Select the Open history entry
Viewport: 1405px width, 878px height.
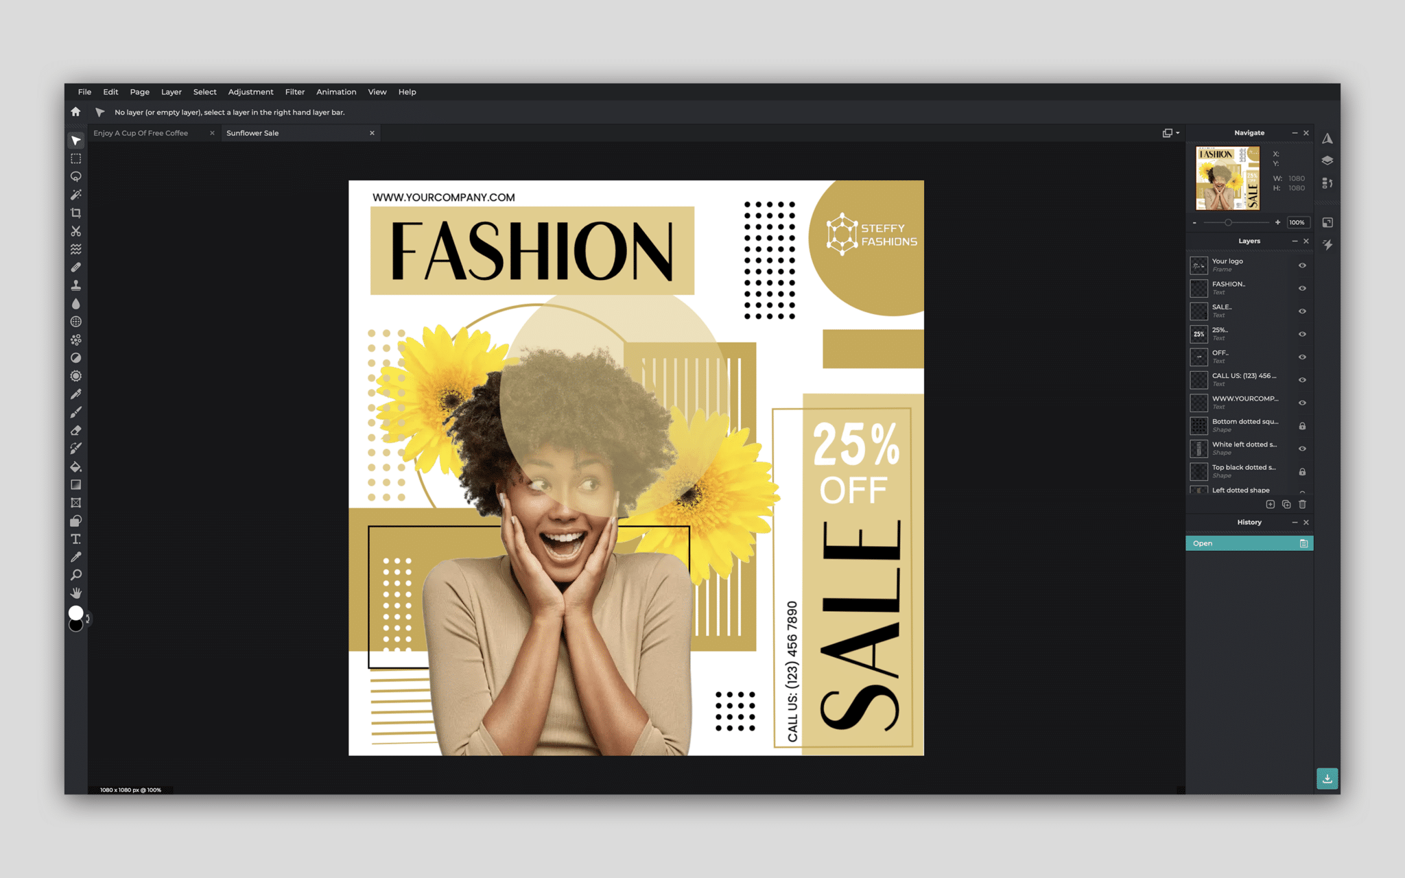click(x=1249, y=543)
